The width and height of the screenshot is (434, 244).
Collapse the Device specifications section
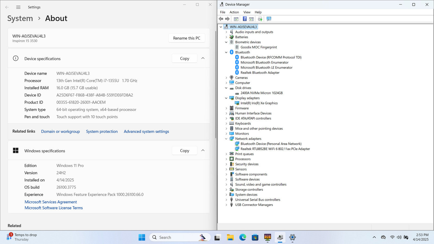203,58
